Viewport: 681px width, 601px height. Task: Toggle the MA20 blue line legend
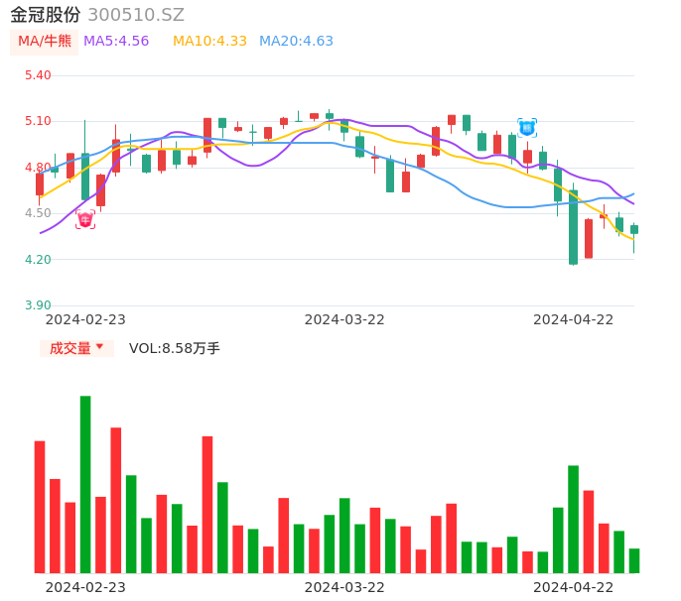click(x=296, y=42)
